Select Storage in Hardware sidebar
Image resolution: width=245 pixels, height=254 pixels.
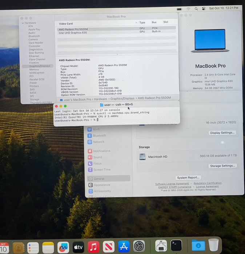click(x=35, y=99)
